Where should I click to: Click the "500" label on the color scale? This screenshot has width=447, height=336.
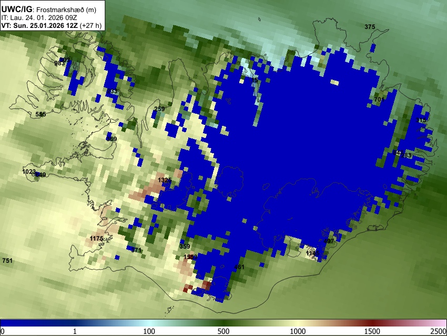(x=223, y=331)
